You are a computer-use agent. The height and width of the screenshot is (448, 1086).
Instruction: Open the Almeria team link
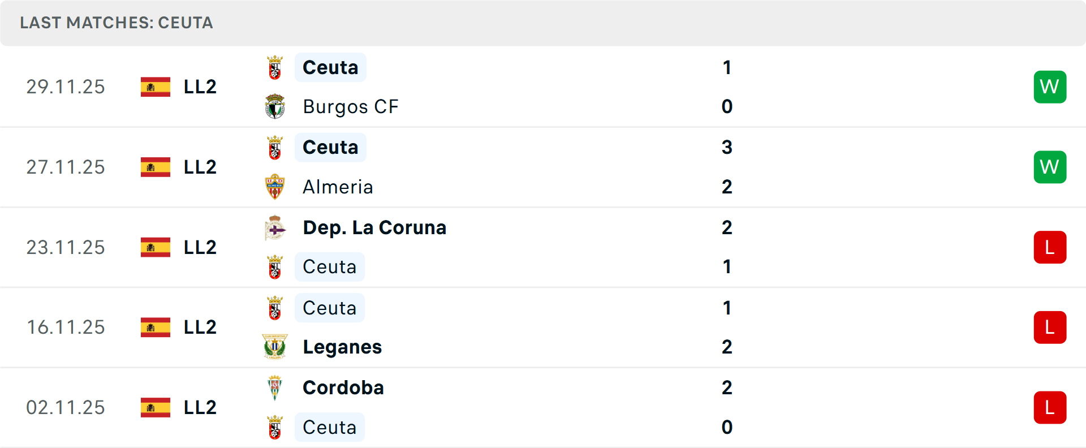(x=338, y=187)
